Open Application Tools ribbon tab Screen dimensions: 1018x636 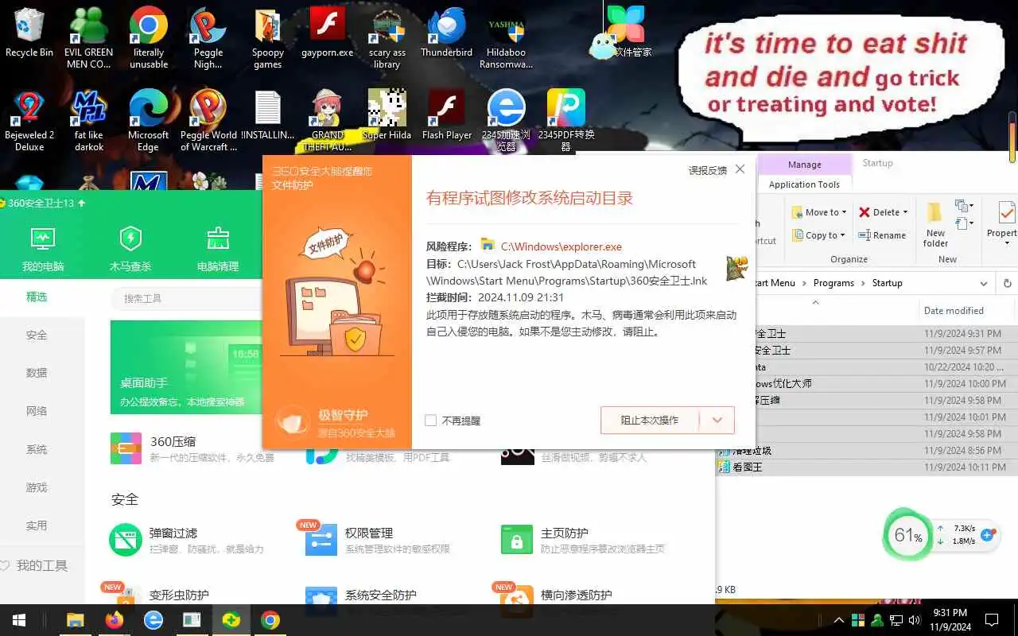[x=804, y=184]
